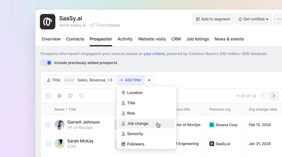Image resolution: width=282 pixels, height=157 pixels.
Task: Edit the Title filter chip
Action: coord(80,80)
